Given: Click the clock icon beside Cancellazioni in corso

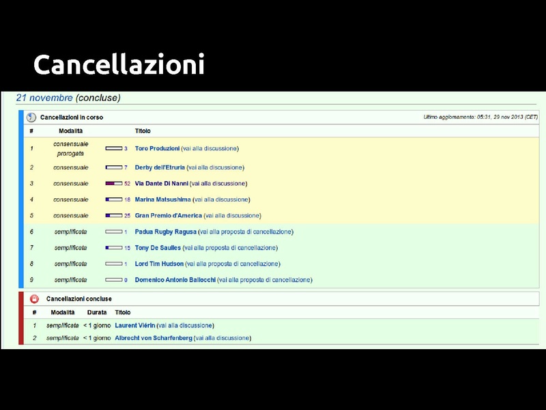Looking at the screenshot, I should [30, 117].
